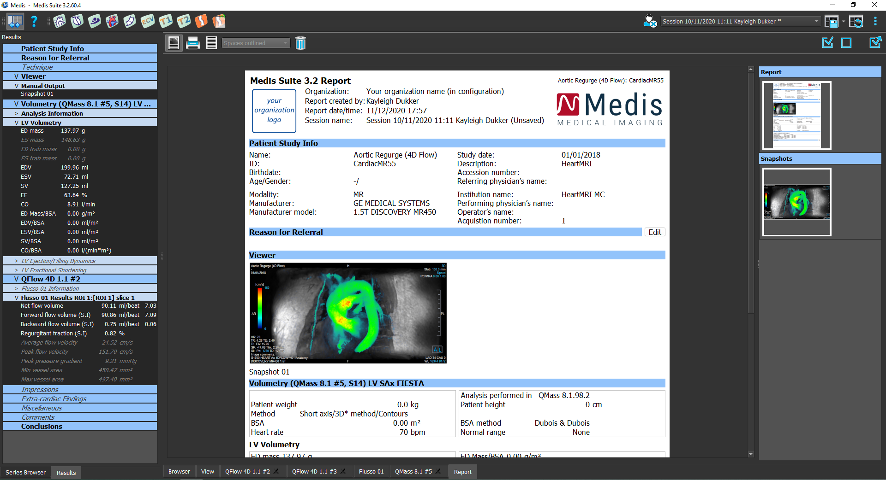
Task: Click the Edit button for Reason for Referral
Action: pyautogui.click(x=654, y=232)
